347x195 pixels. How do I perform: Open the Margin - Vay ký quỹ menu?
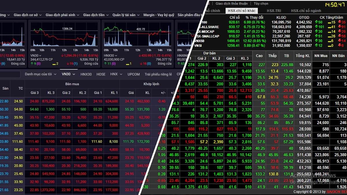tap(158, 15)
